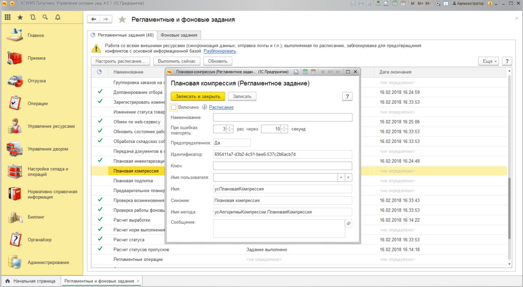This screenshot has height=287, width=523.
Task: Expand the Сообщение field with its open button
Action: [x=348, y=223]
